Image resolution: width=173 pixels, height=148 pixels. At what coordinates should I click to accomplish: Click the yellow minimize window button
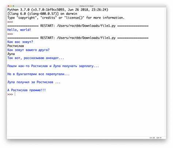coord(11,6)
